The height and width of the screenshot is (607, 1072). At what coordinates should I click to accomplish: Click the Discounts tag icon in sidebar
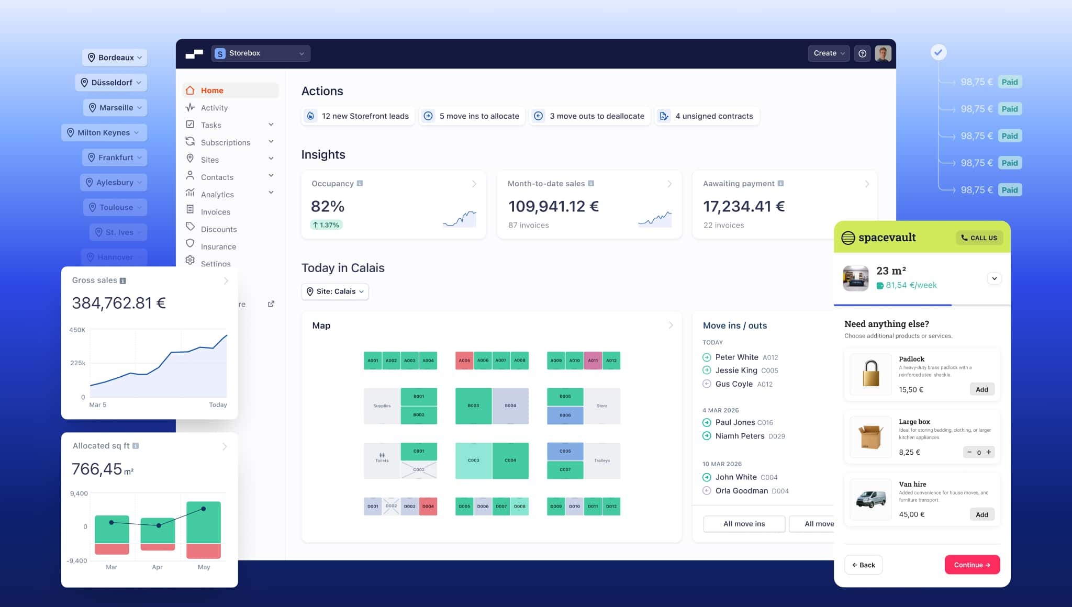(x=190, y=227)
